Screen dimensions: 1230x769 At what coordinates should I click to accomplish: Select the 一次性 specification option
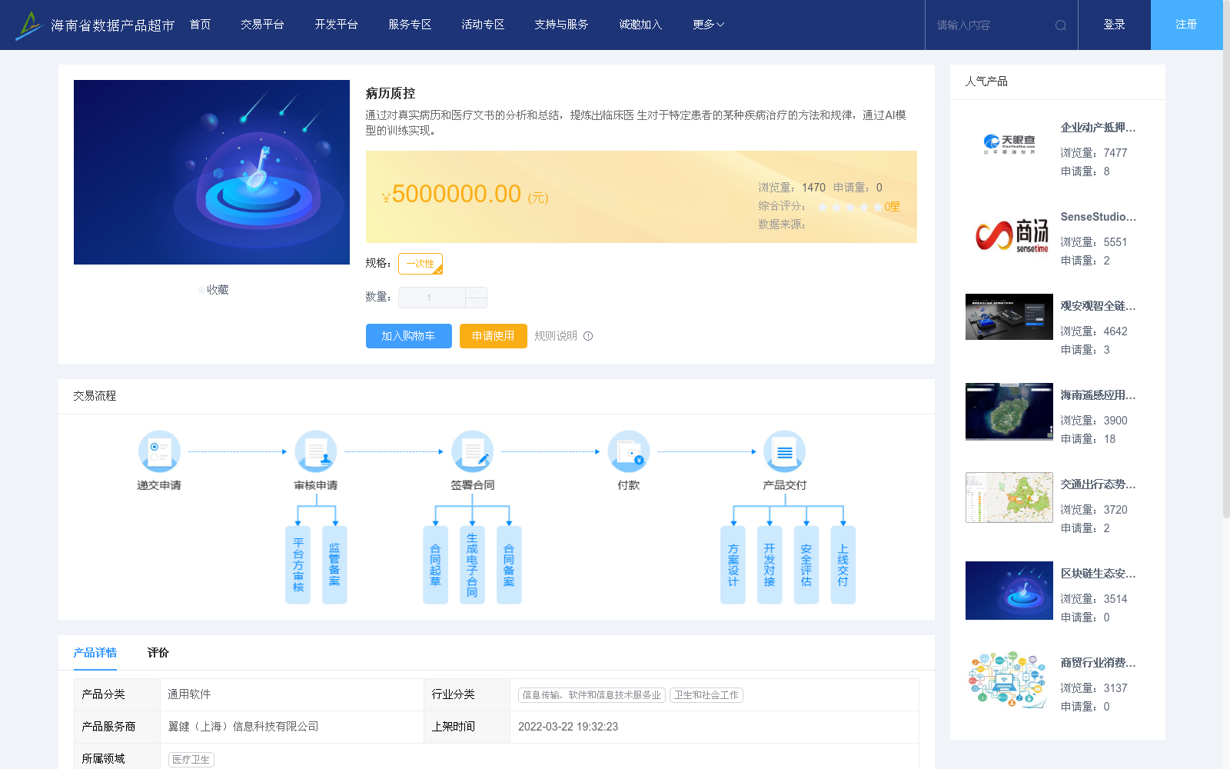[420, 263]
